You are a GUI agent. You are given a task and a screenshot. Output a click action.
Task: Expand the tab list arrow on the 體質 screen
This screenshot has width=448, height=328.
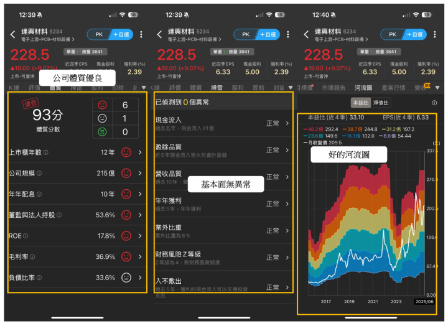(144, 88)
